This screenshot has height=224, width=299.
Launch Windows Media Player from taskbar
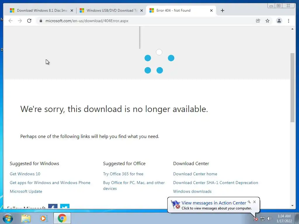[44, 218]
